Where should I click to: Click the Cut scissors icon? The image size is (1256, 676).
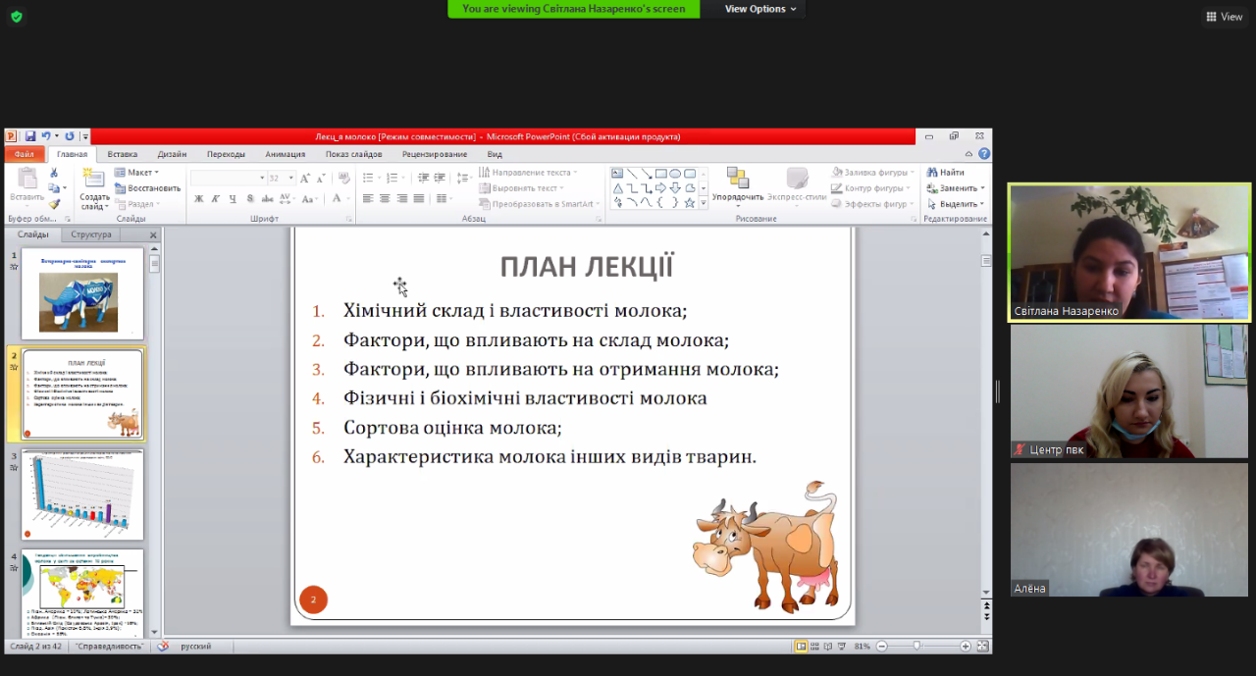[54, 173]
